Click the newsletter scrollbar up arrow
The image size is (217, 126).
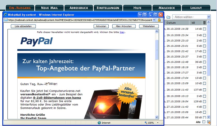[157, 31]
